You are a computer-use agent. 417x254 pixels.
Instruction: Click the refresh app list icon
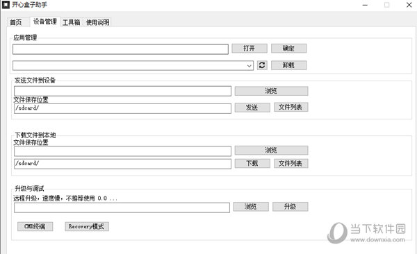[x=262, y=65]
